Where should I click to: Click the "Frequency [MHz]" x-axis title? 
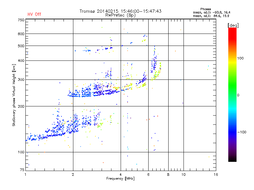120,179
